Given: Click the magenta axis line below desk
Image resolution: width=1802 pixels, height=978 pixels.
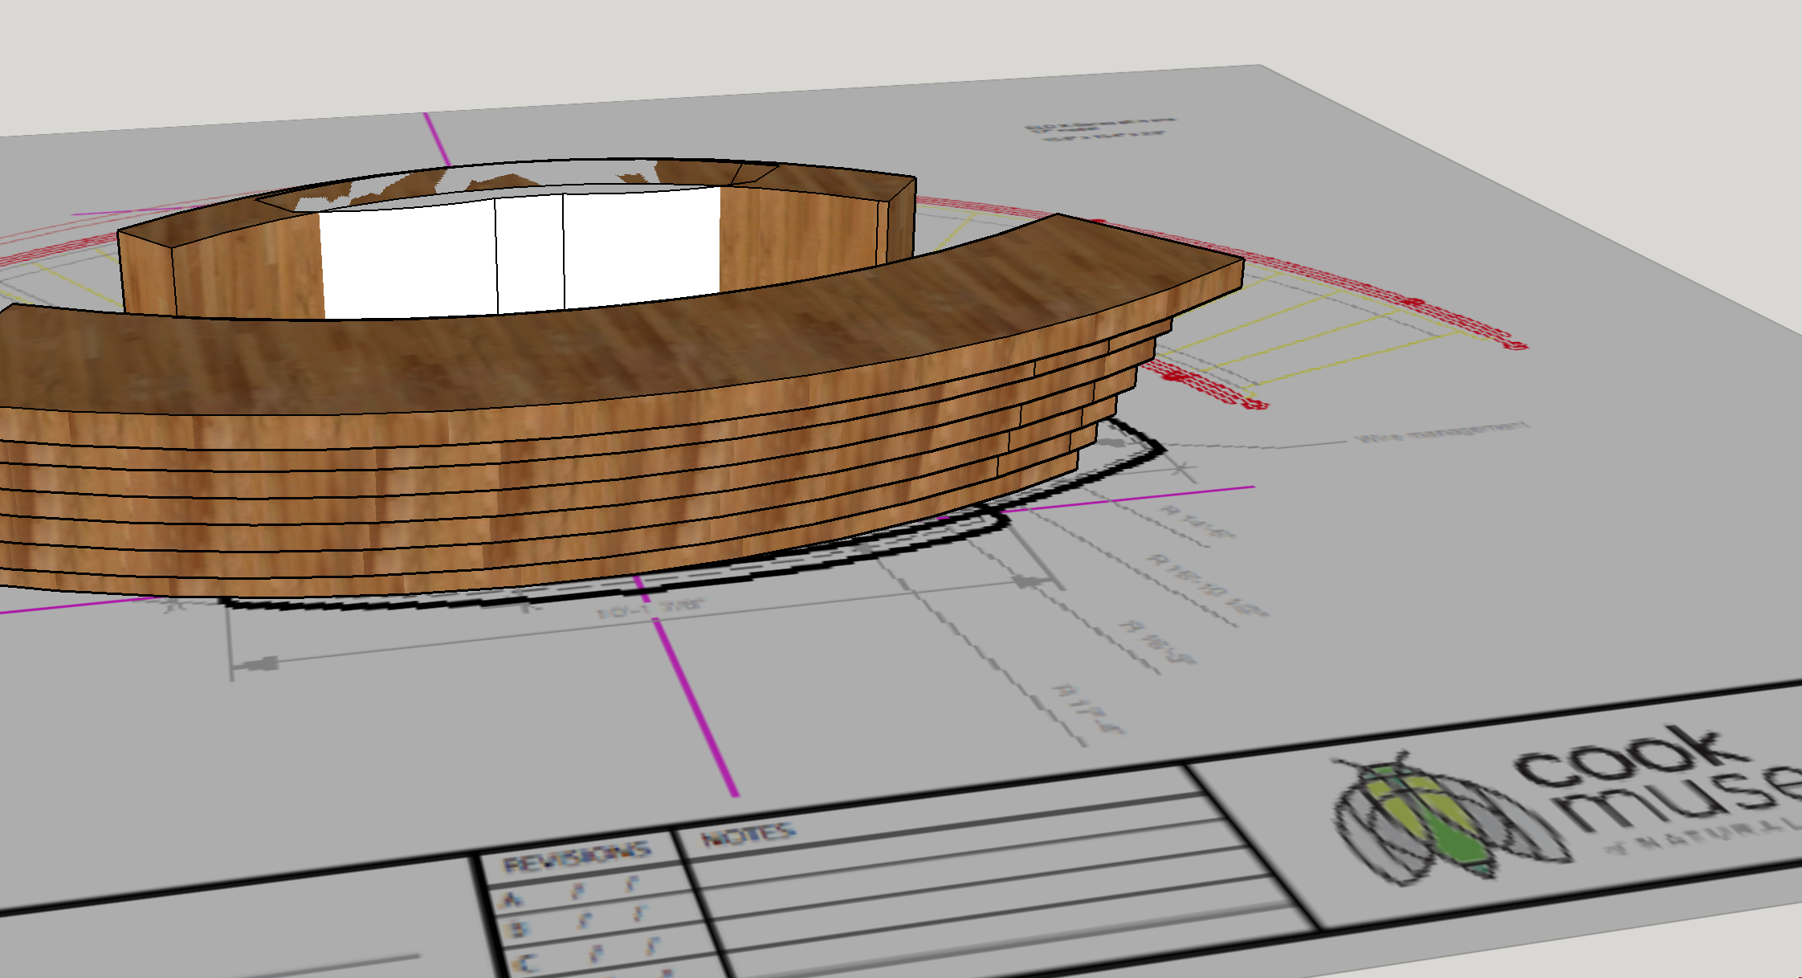Looking at the screenshot, I should (x=695, y=700).
